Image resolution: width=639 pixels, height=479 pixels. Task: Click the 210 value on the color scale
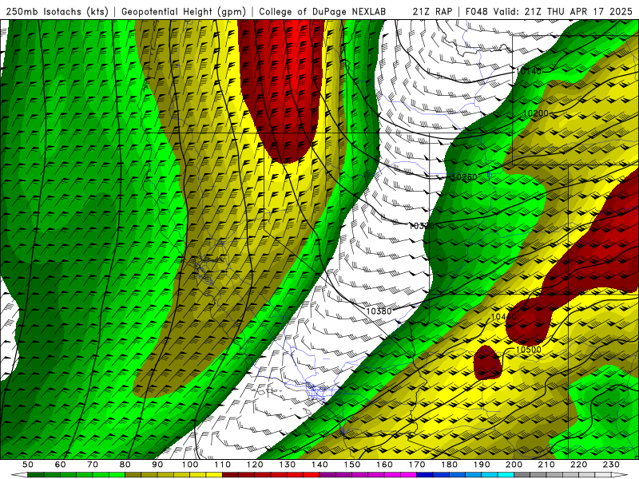tap(546, 465)
